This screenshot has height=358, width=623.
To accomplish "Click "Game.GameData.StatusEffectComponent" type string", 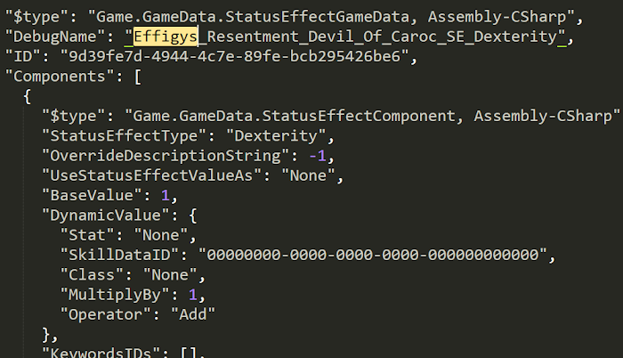I will (x=294, y=116).
